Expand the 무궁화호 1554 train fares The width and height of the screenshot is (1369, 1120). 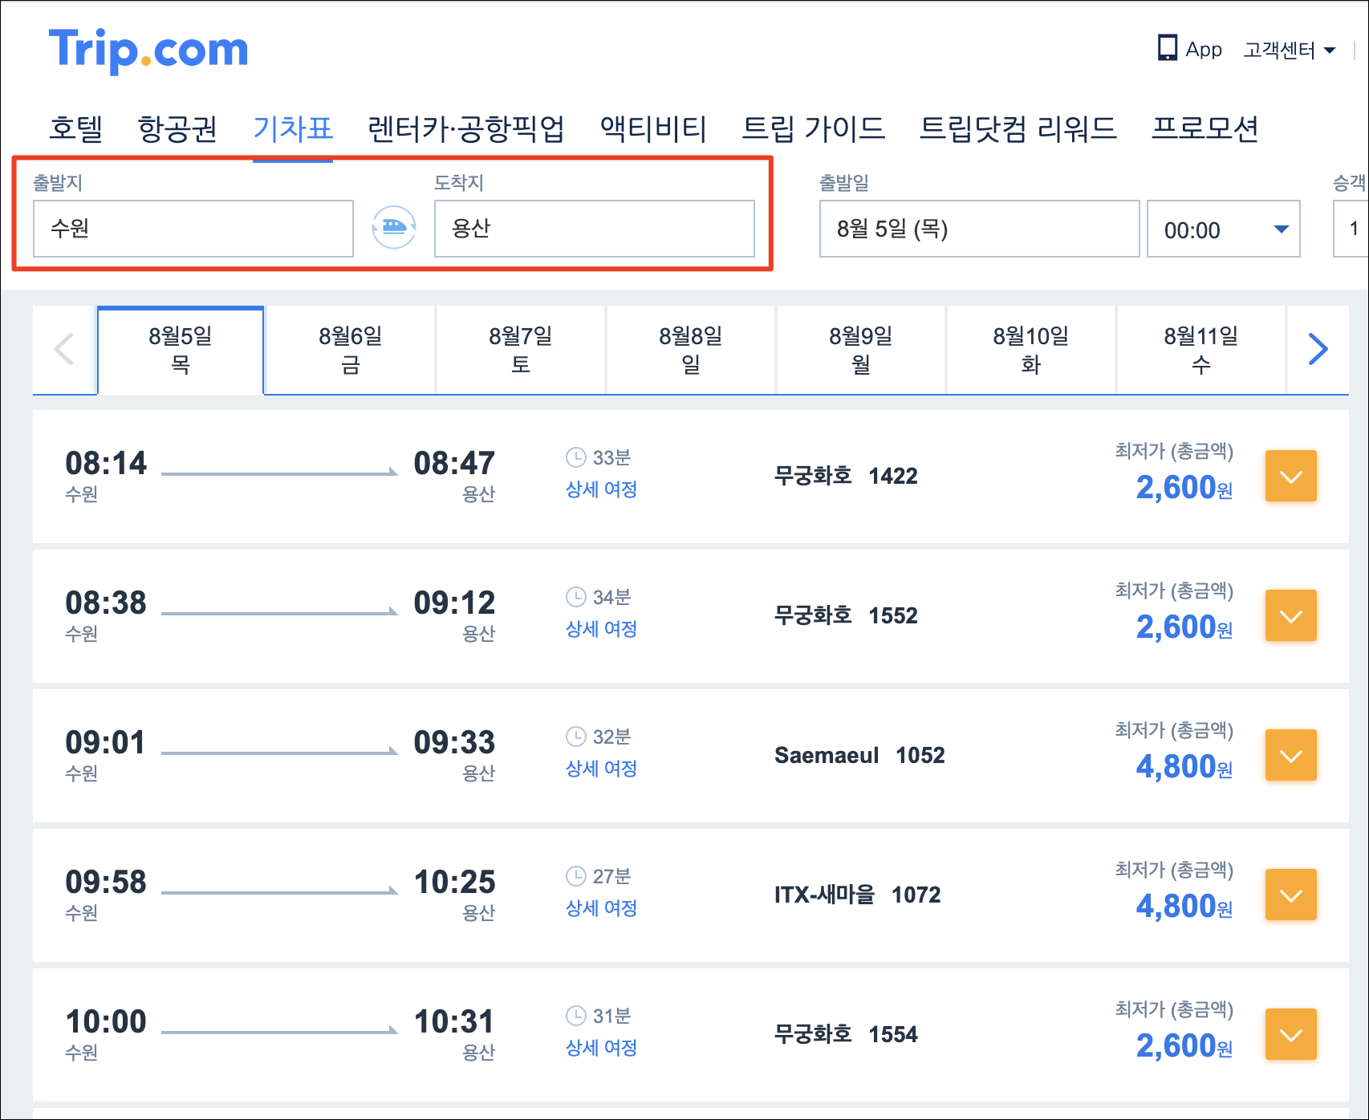pyautogui.click(x=1291, y=1034)
